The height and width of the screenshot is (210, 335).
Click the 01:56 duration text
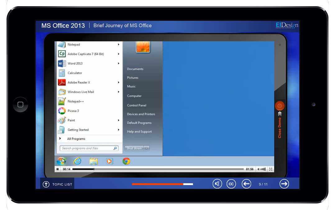250,169
